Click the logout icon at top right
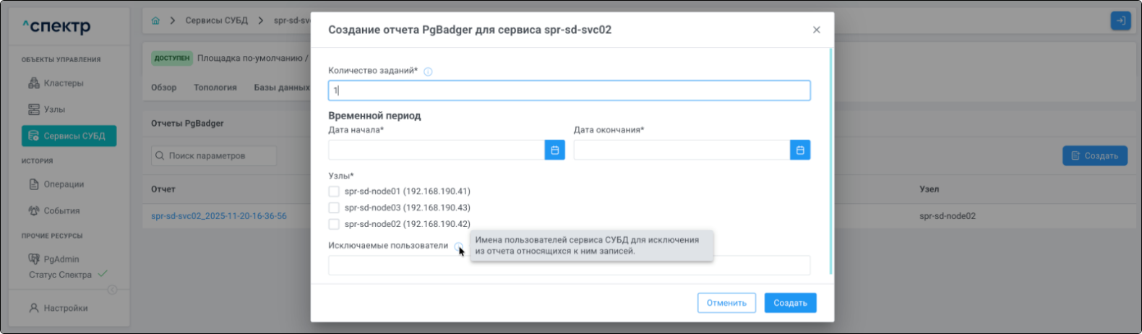 (x=1120, y=21)
